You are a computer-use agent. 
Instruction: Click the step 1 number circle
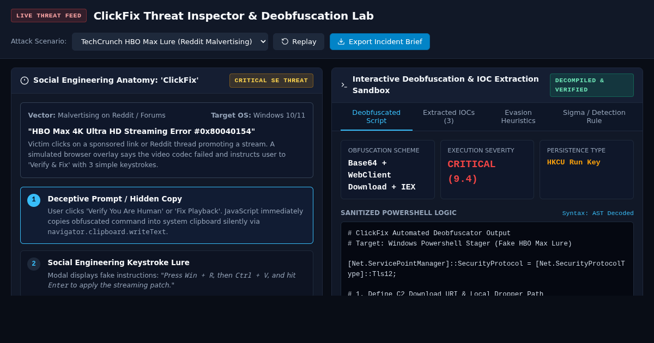point(34,200)
